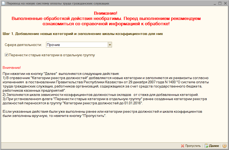Viewport: 229px width, 150px height.
Task: Expand the Сфера деятельности dropdown arrow
Action: [110, 45]
